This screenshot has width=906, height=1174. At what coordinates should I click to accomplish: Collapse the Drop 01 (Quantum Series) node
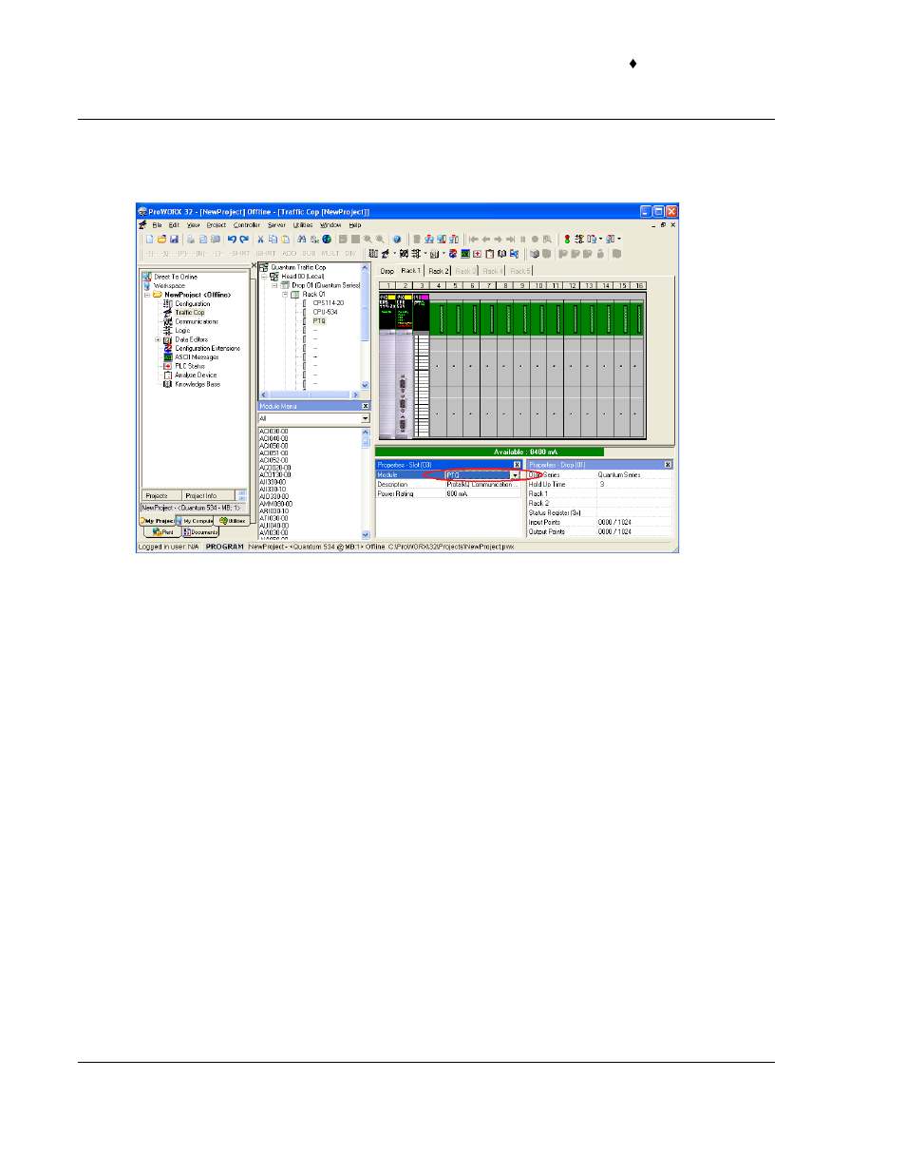tap(274, 285)
